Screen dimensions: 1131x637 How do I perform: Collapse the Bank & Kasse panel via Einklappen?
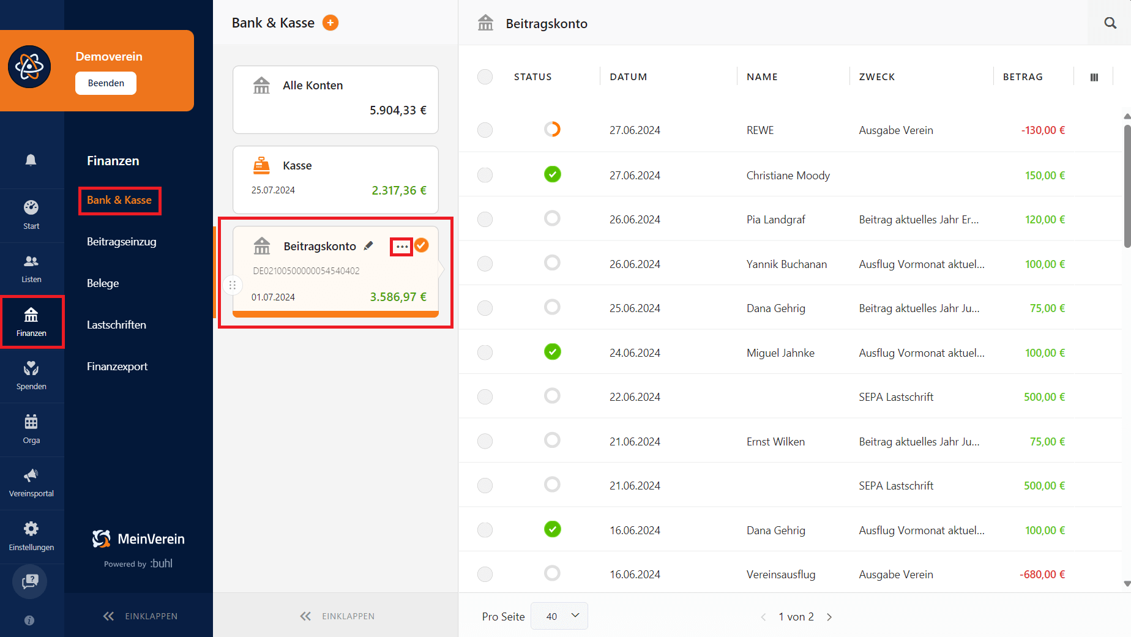coord(337,616)
